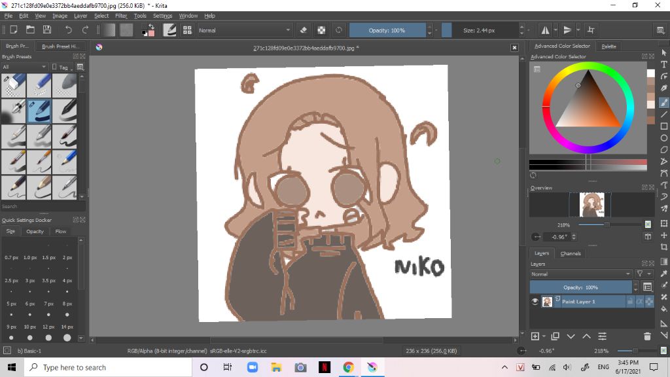Reload the original brush preset
670x377 pixels.
point(339,30)
